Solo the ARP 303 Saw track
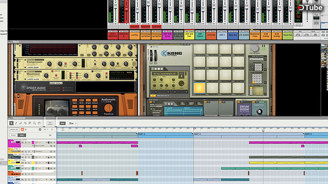This screenshot has height=184, width=328. point(26,163)
